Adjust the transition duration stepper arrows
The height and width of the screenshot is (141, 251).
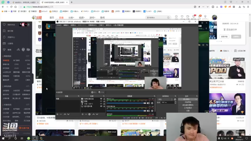(x=175, y=102)
